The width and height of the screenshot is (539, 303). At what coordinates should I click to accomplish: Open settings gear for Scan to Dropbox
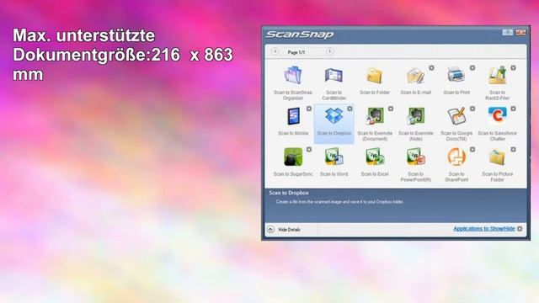click(350, 109)
